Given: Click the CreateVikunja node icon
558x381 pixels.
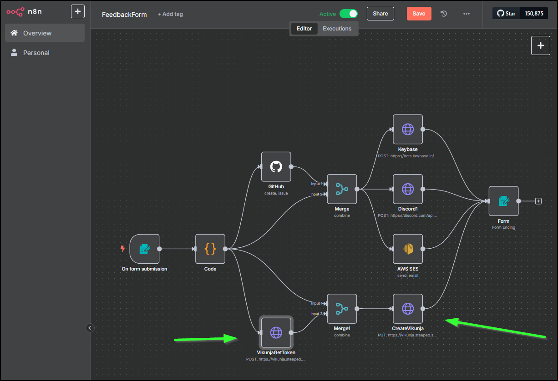Looking at the screenshot, I should pyautogui.click(x=407, y=309).
